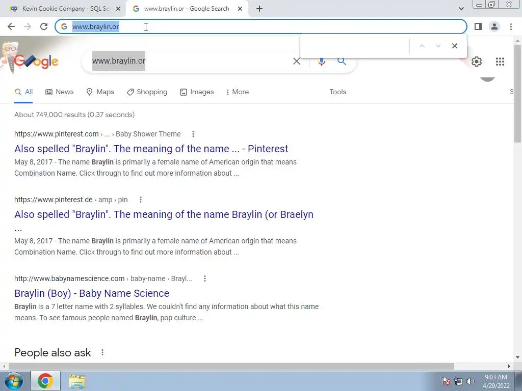
Task: Clear the Google search box
Action: click(x=296, y=61)
